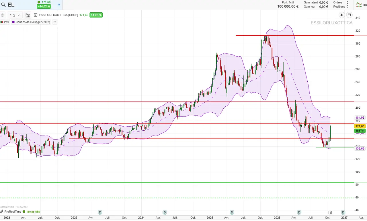The height and width of the screenshot is (221, 367).
Task: Click the dividend D marker near 2027
Action: point(343,212)
